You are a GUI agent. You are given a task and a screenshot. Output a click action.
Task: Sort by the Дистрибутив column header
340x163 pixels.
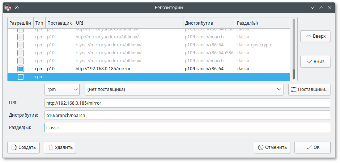click(209, 23)
